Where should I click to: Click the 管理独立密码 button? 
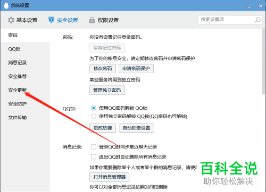tap(107, 90)
